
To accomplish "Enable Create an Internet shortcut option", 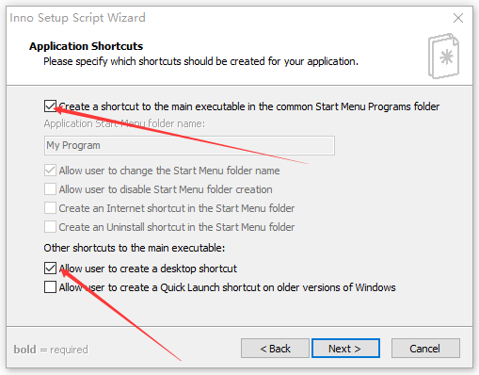I will coord(50,208).
